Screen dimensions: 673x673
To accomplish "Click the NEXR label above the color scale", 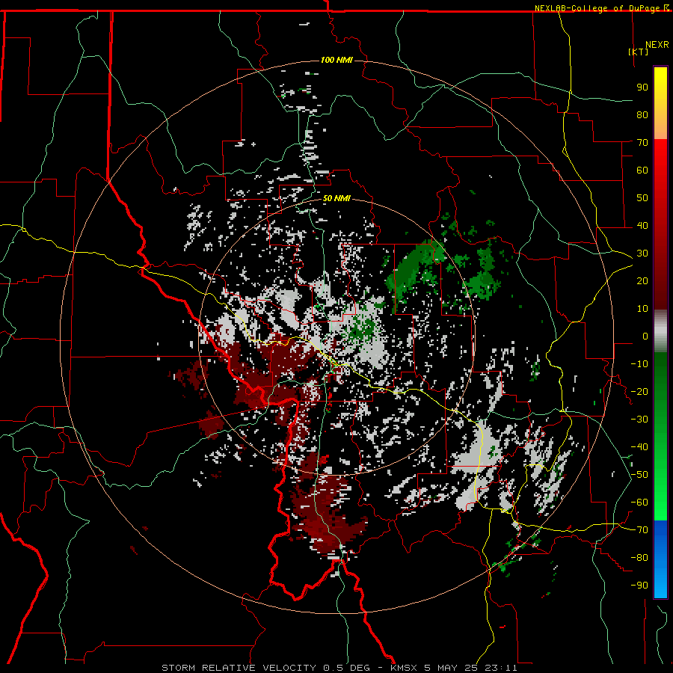I will 657,45.
